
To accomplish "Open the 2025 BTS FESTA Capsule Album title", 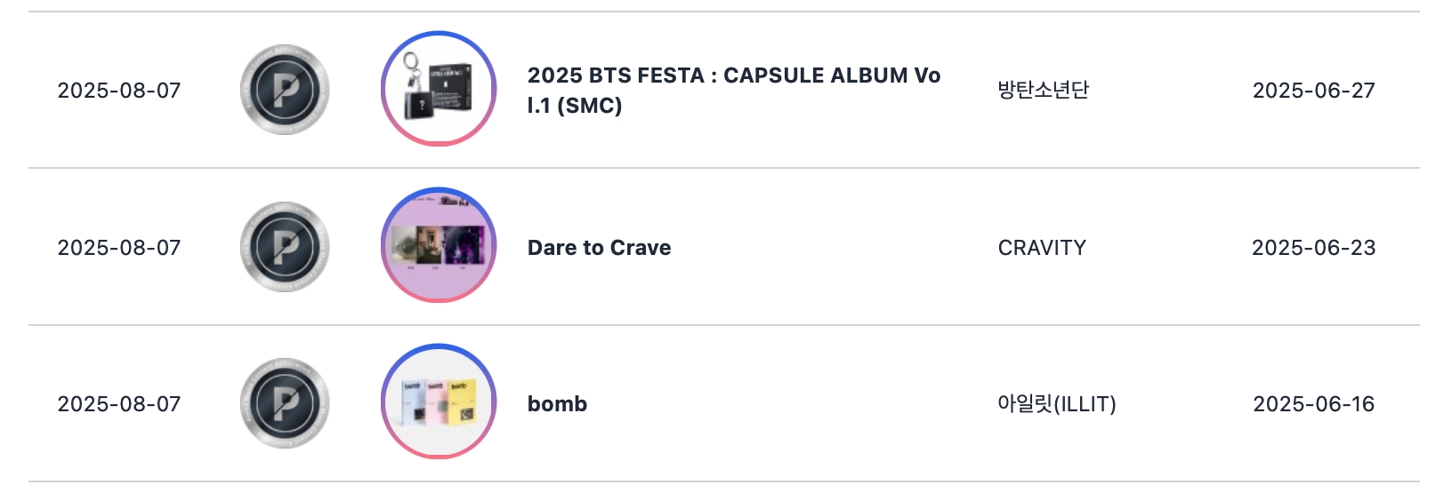I will [x=734, y=90].
